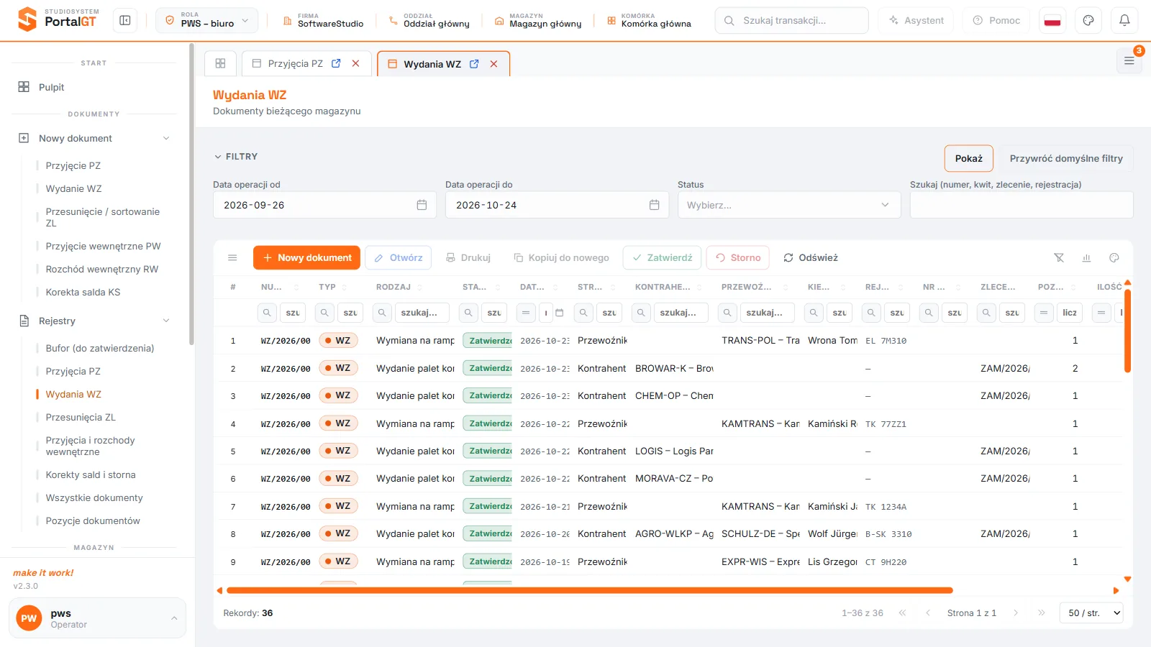Image resolution: width=1151 pixels, height=647 pixels.
Task: Go to last page of records
Action: coord(1041,613)
